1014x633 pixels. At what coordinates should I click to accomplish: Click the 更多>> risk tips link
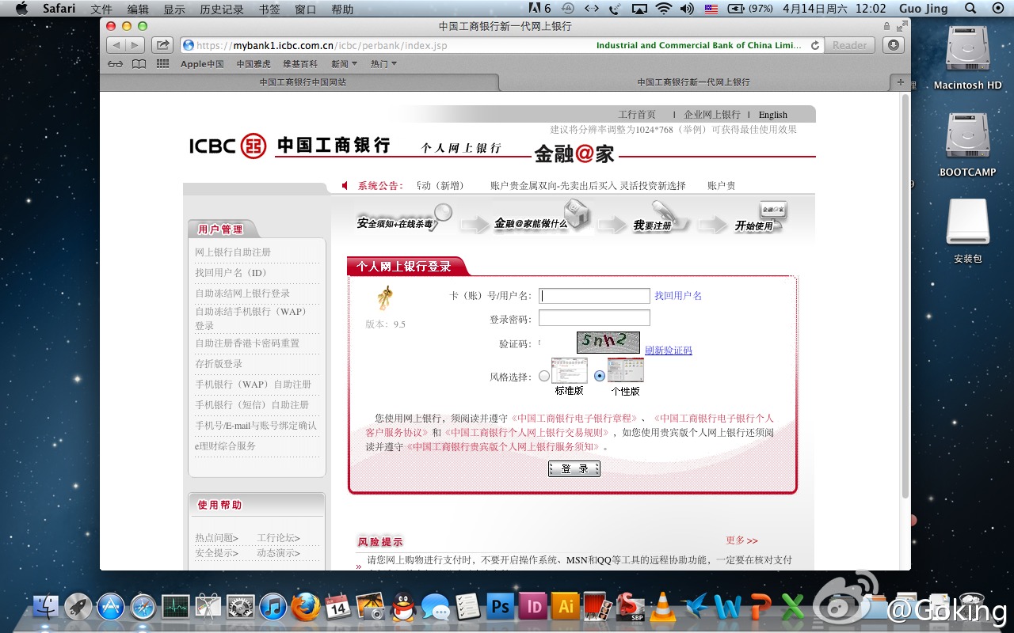(x=741, y=540)
